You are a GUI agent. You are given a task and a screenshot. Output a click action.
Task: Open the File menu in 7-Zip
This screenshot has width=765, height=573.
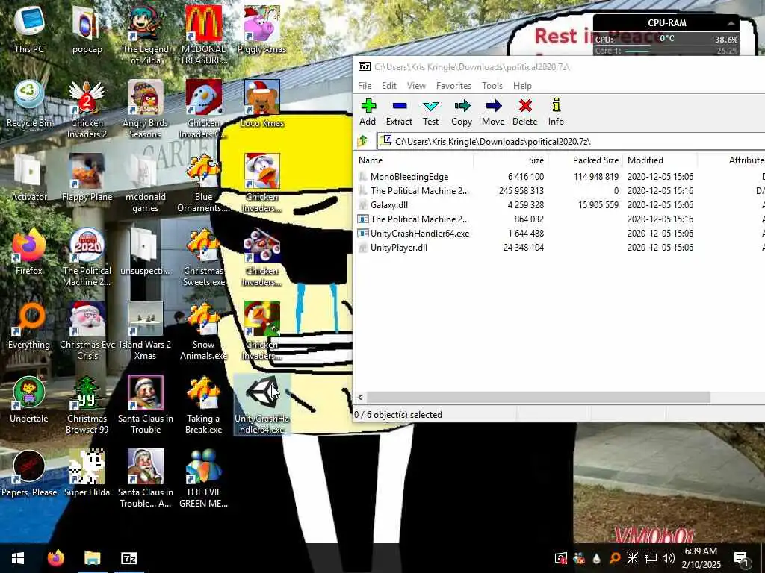365,86
